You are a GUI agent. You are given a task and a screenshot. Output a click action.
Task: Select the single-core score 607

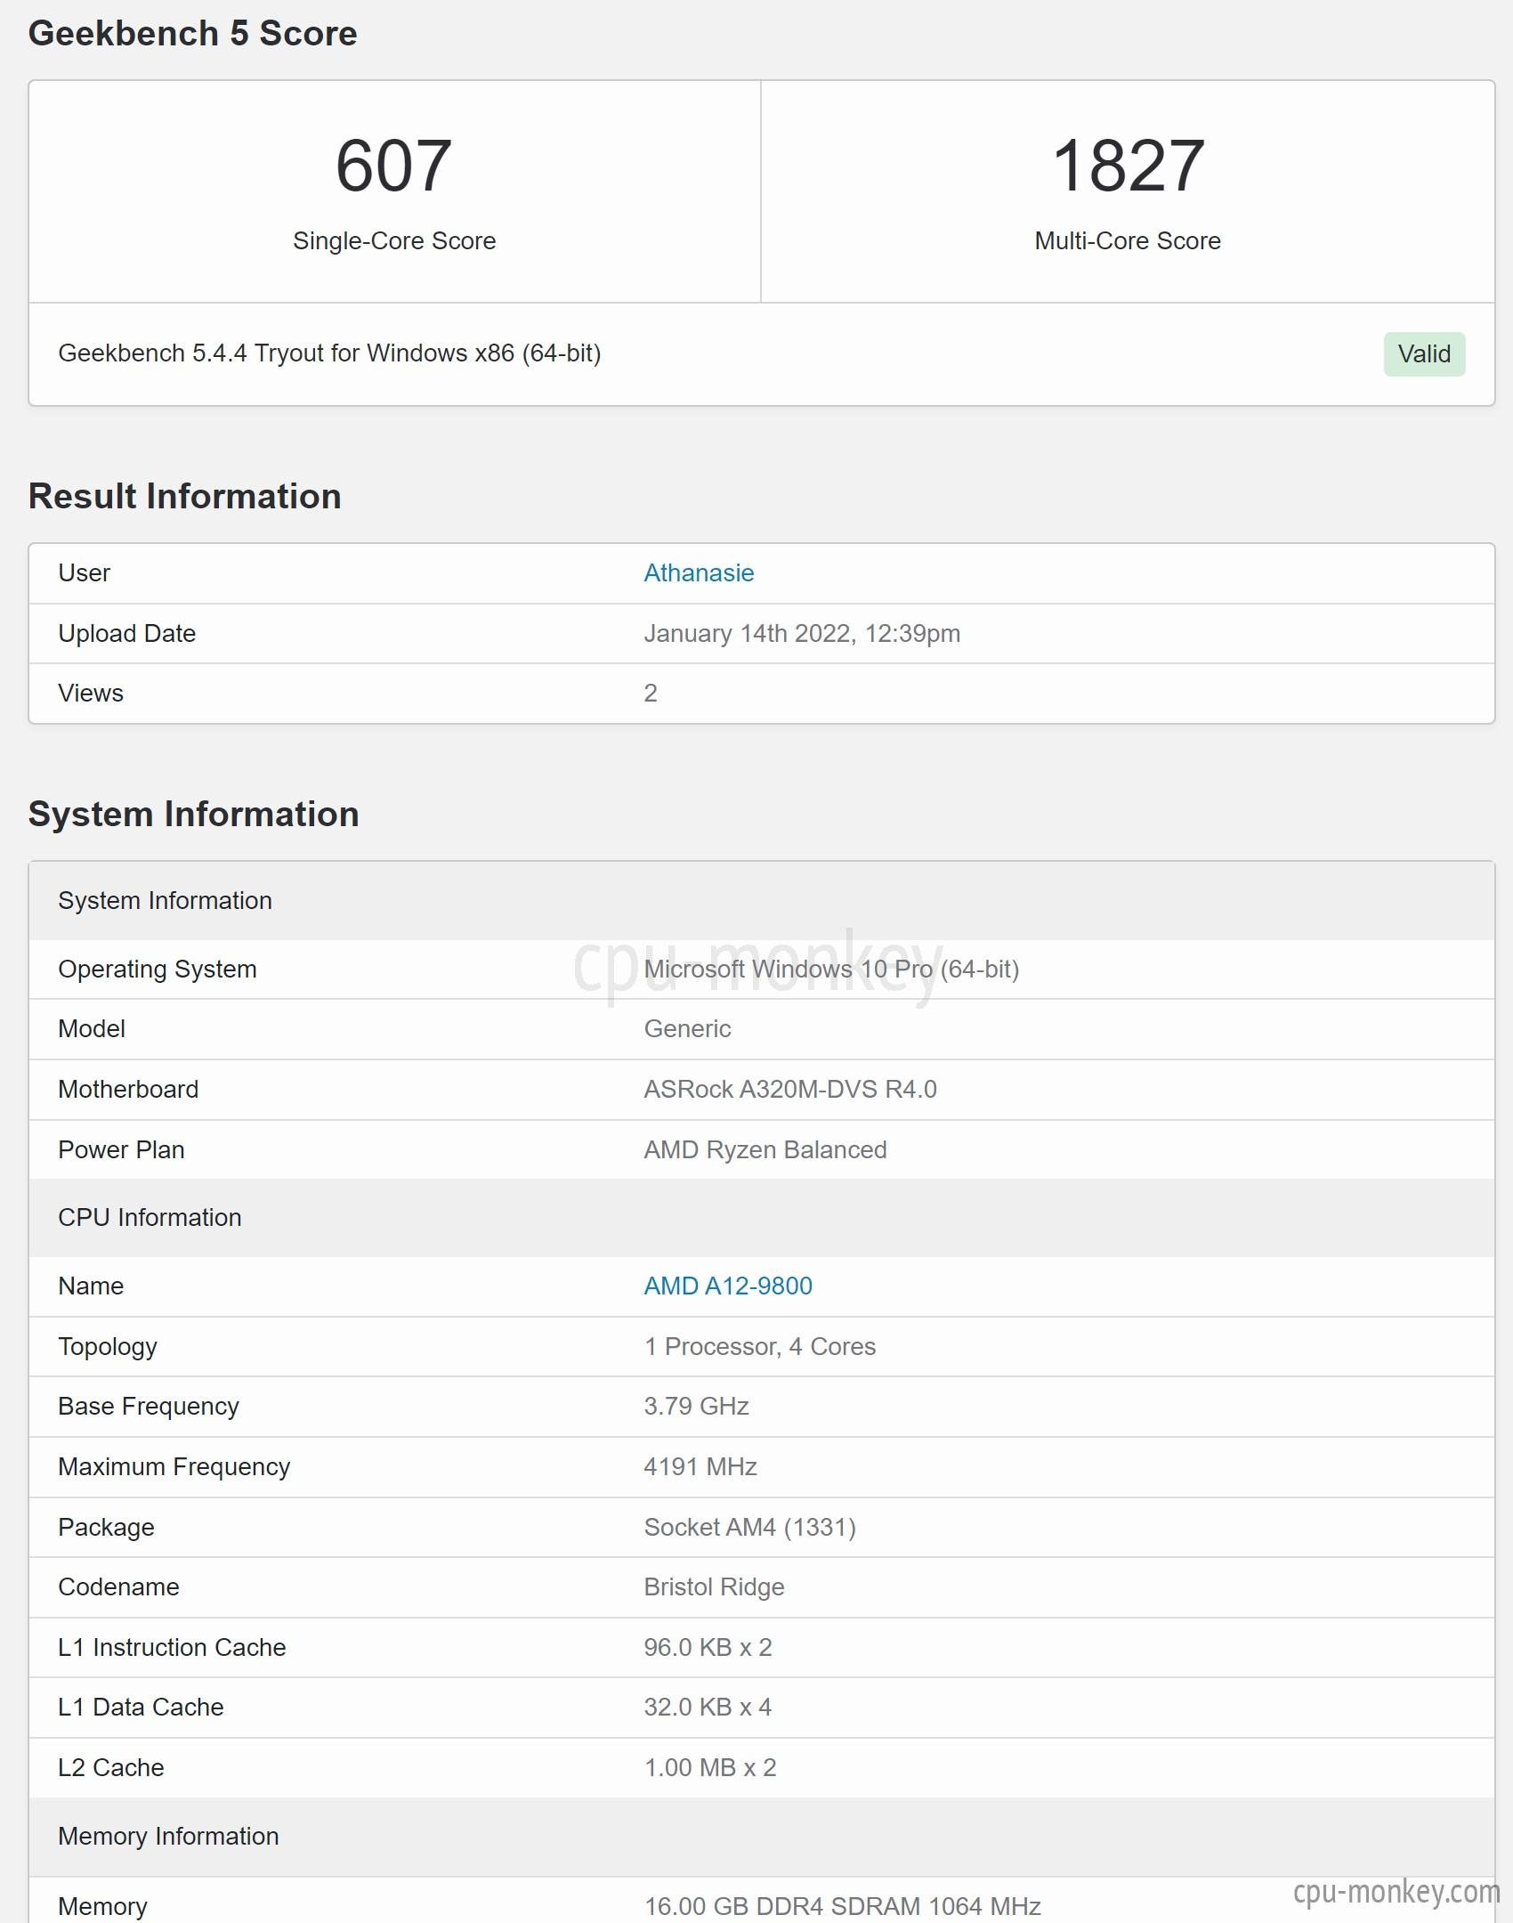(393, 166)
